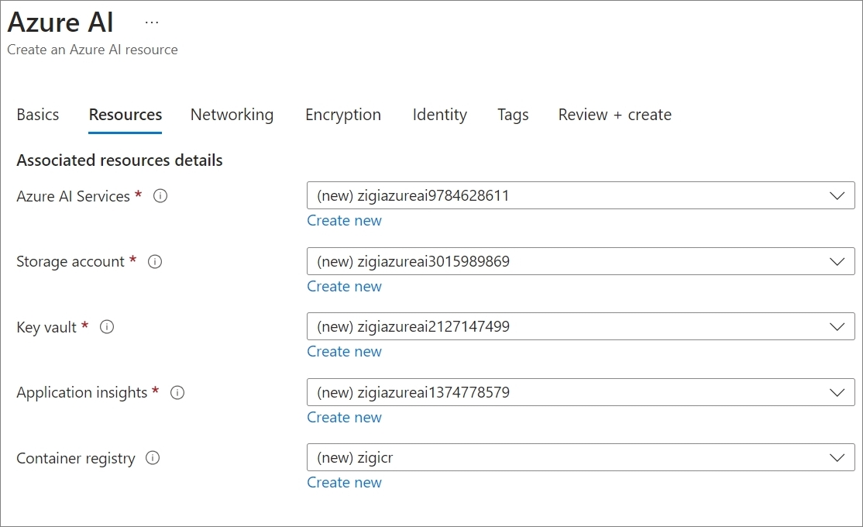The height and width of the screenshot is (527, 863).
Task: Click the Azure AI page title
Action: pyautogui.click(x=60, y=22)
